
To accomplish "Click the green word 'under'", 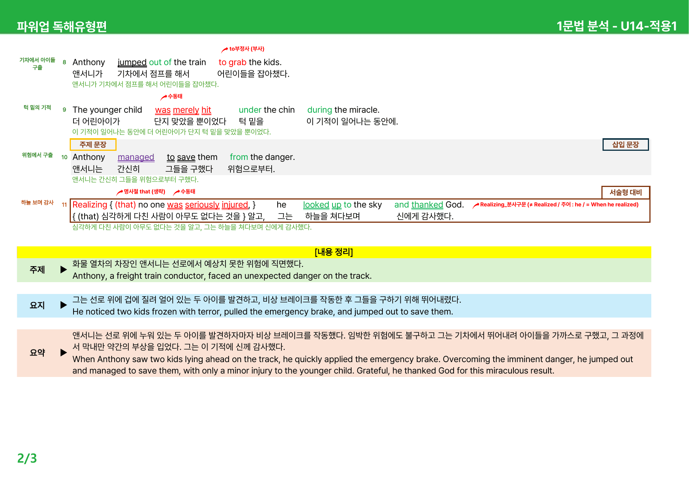I will tap(250, 110).
